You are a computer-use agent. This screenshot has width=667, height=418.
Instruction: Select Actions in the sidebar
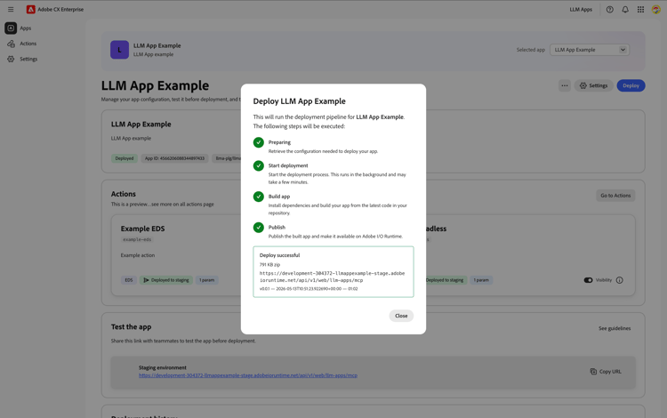point(28,44)
